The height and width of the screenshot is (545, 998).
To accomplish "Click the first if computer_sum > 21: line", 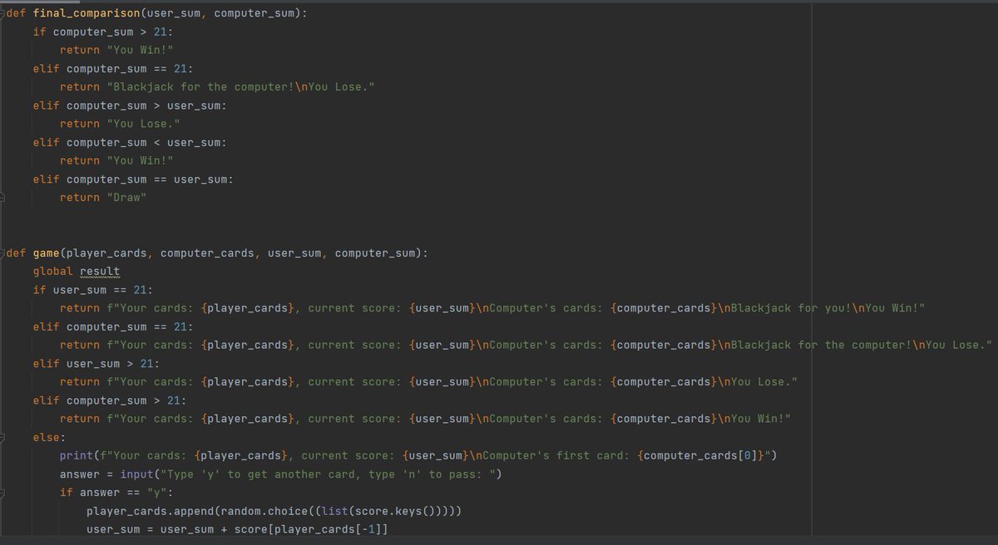I will (x=103, y=32).
